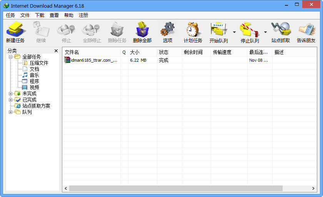The height and width of the screenshot is (197, 323).
Task: Click 6.22 MB size cell
Action: click(138, 60)
